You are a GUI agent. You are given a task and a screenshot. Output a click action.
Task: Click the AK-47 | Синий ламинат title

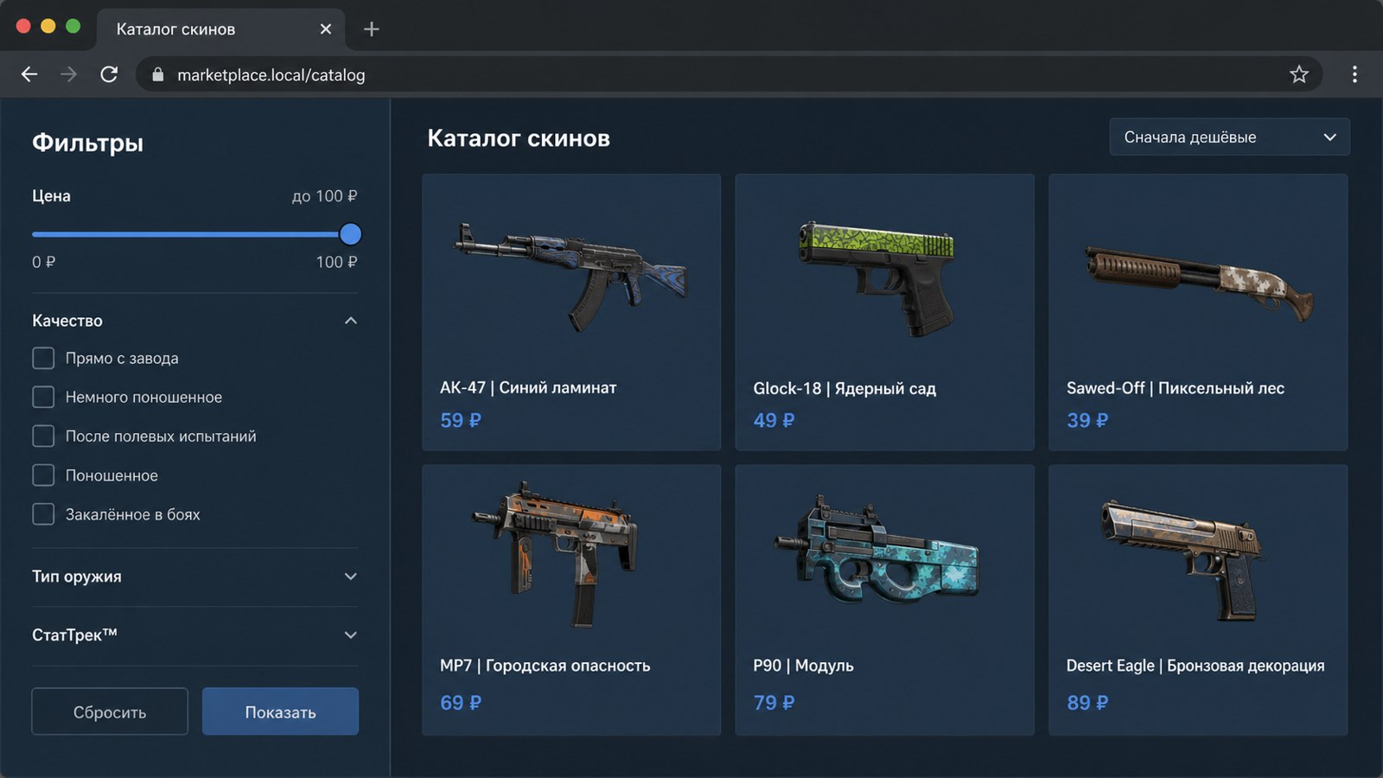(x=528, y=387)
